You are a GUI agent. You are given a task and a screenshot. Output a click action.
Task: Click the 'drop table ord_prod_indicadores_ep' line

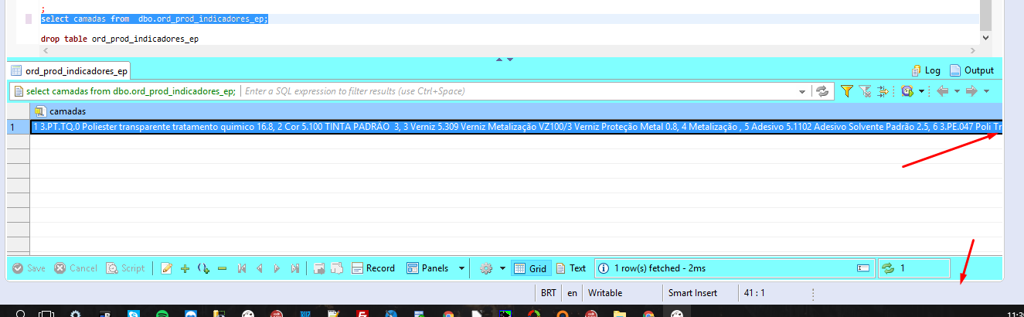tap(120, 38)
